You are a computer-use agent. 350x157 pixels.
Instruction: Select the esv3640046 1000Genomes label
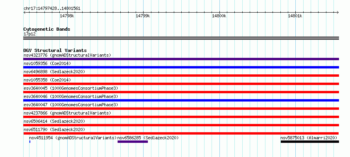71,96
